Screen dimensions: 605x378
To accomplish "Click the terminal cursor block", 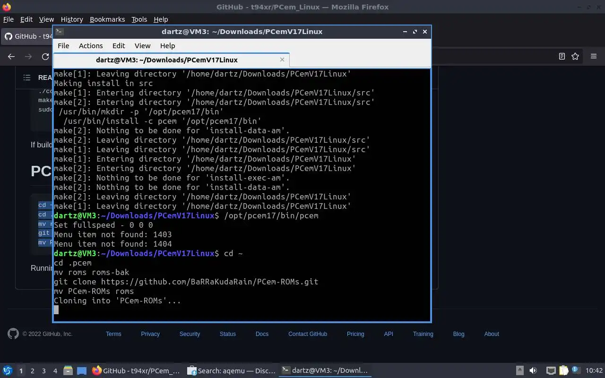I will [x=56, y=310].
